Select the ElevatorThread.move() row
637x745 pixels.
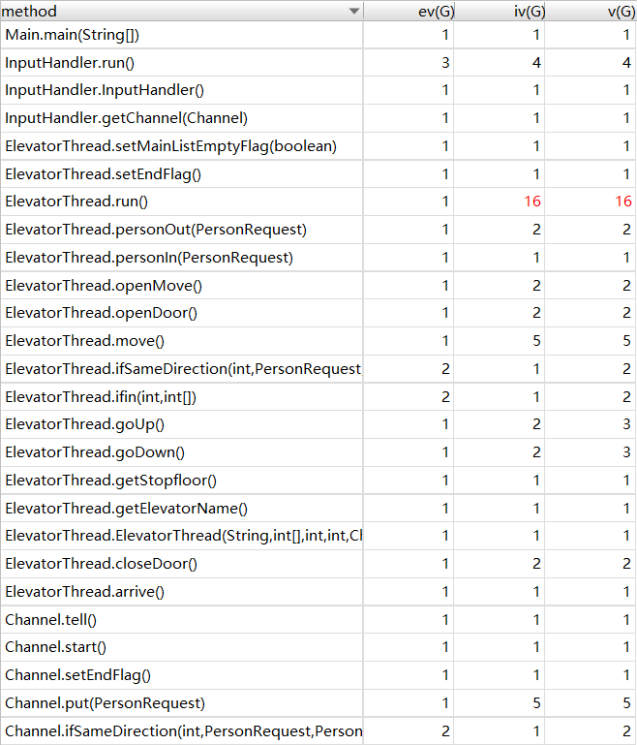tap(318, 341)
